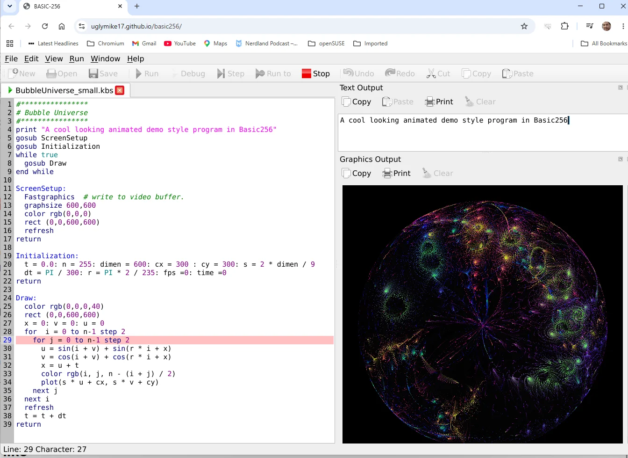Launch the Debug toolbar button
Screen dimensions: 628x458
click(x=188, y=73)
